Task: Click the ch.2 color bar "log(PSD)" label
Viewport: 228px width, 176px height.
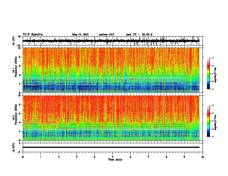Action: 216,122
